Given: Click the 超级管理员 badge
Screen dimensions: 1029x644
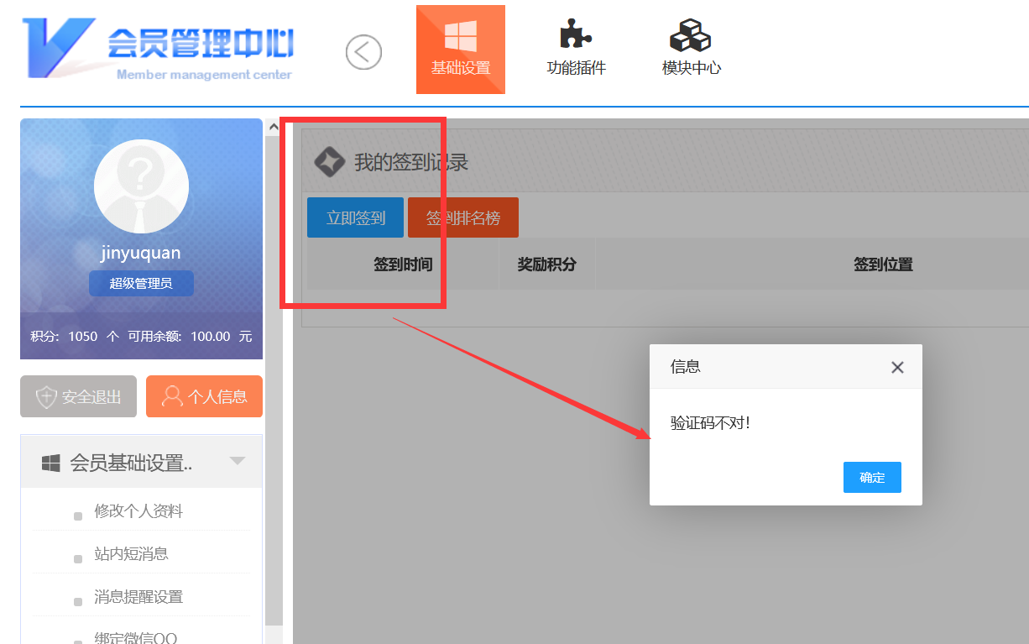Looking at the screenshot, I should (x=141, y=284).
